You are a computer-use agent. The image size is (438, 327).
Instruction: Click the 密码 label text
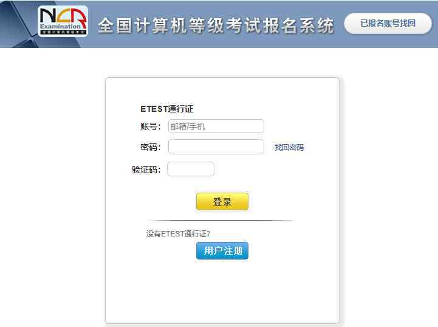[x=150, y=147]
